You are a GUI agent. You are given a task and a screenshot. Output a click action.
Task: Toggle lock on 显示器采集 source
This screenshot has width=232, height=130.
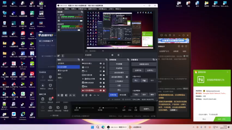pos(104,75)
